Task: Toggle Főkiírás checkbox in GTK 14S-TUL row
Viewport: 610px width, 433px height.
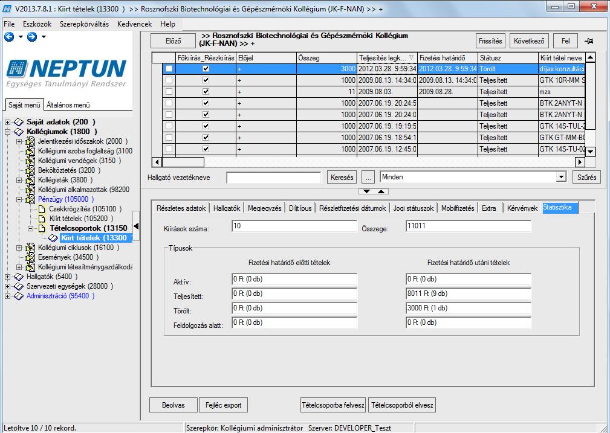Action: (x=206, y=126)
